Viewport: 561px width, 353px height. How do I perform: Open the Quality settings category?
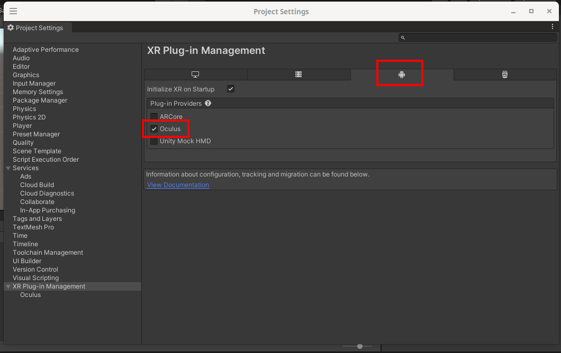(23, 143)
